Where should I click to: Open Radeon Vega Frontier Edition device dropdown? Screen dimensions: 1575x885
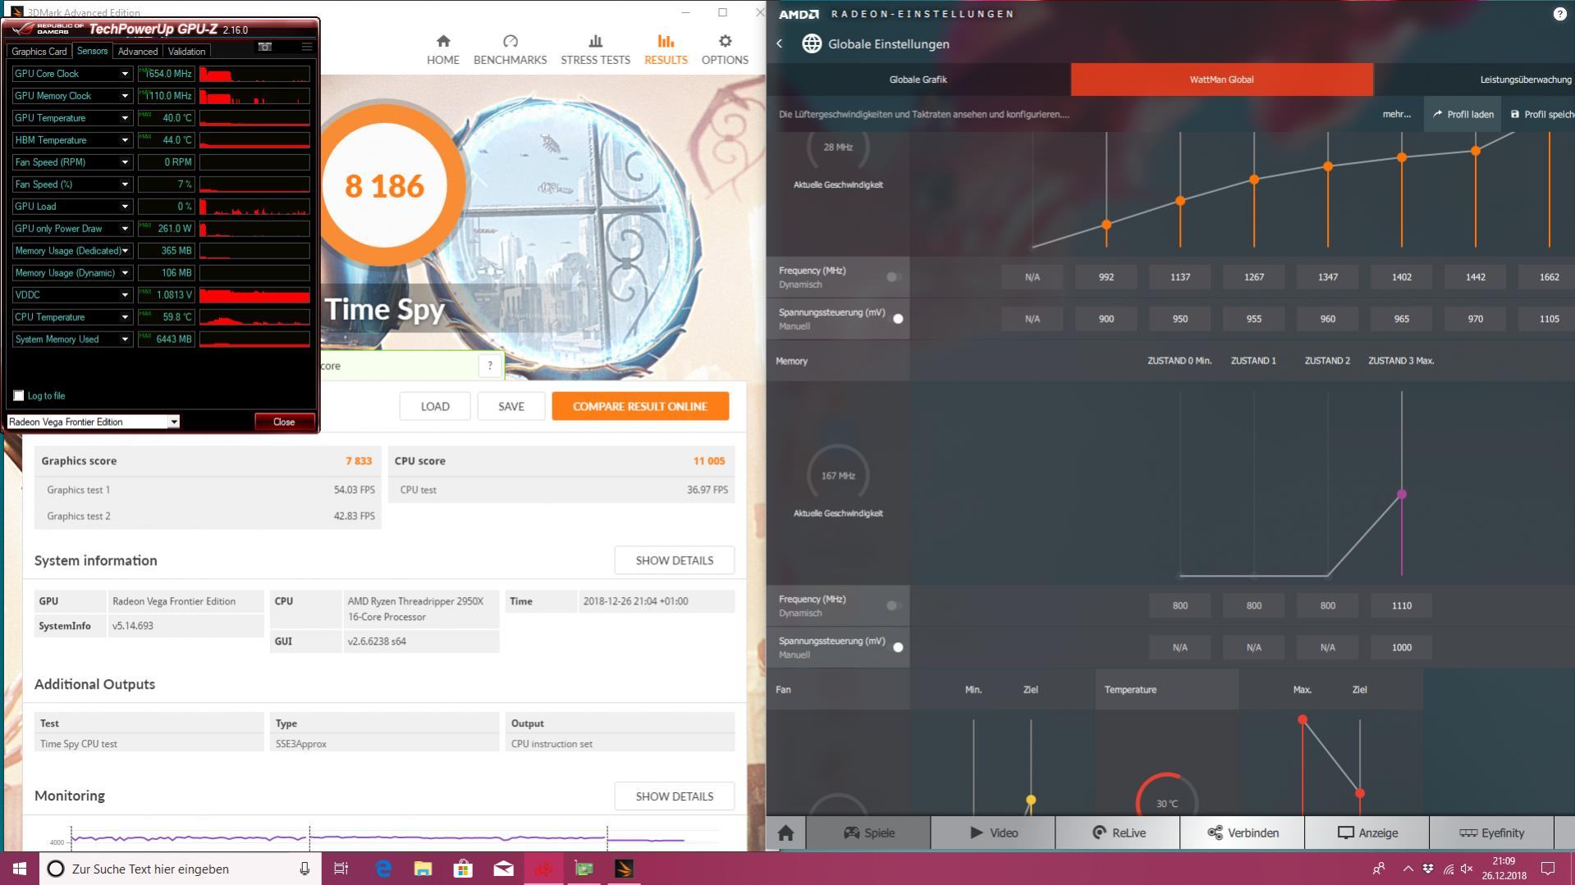173,422
